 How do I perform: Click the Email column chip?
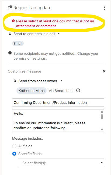coord(18,43)
